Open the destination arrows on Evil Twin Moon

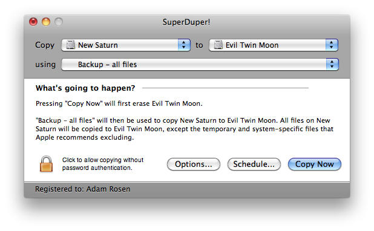[332, 45]
